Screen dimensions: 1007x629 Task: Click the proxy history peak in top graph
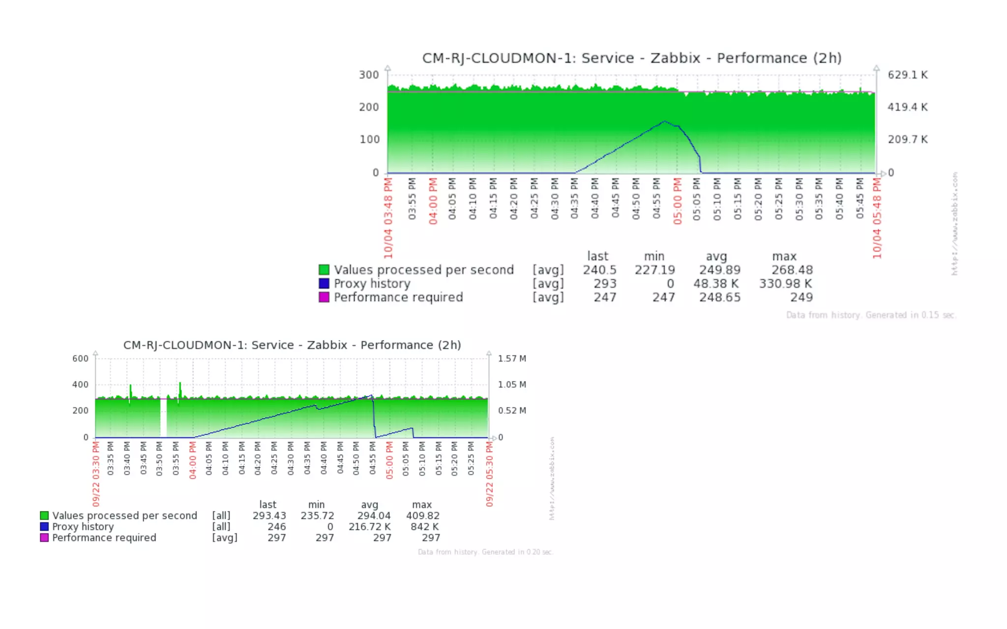click(x=664, y=121)
